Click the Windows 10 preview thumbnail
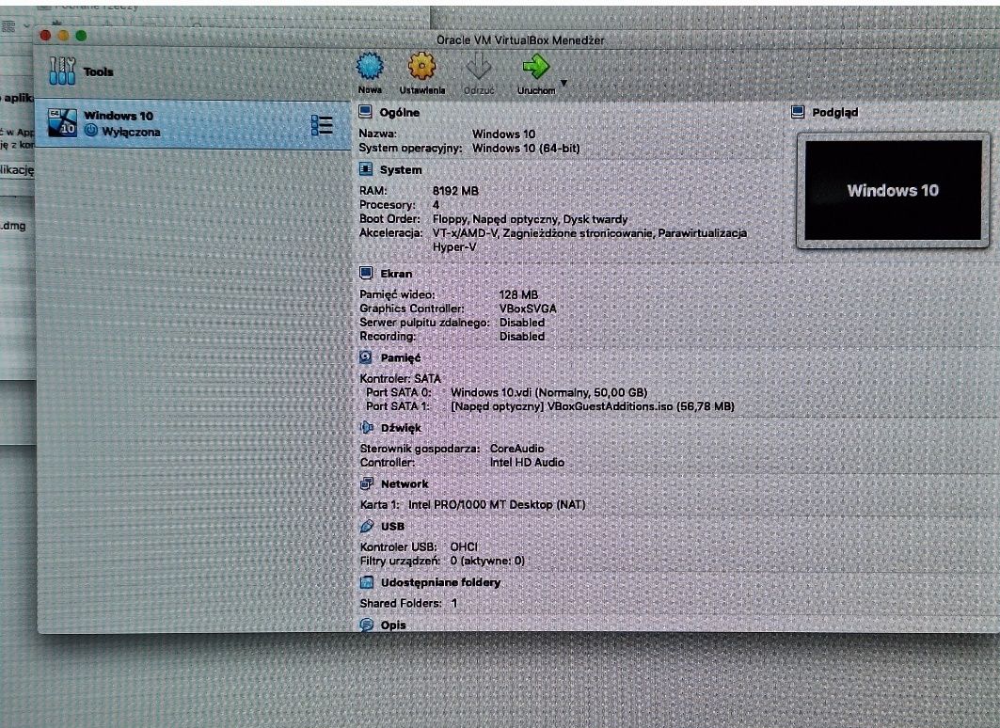The width and height of the screenshot is (1000, 728). pos(893,190)
